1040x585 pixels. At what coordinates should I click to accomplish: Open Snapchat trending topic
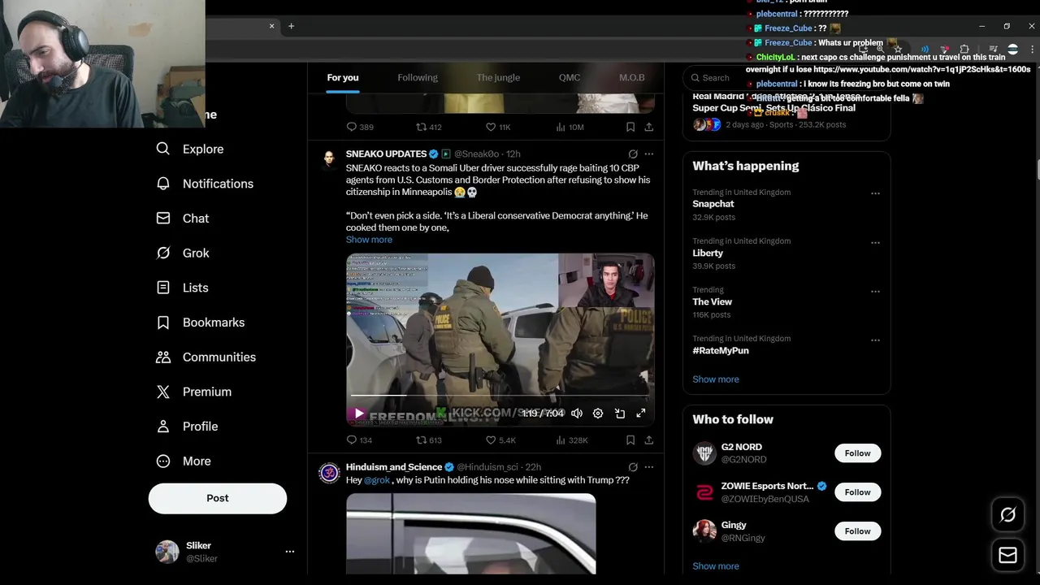[713, 205]
